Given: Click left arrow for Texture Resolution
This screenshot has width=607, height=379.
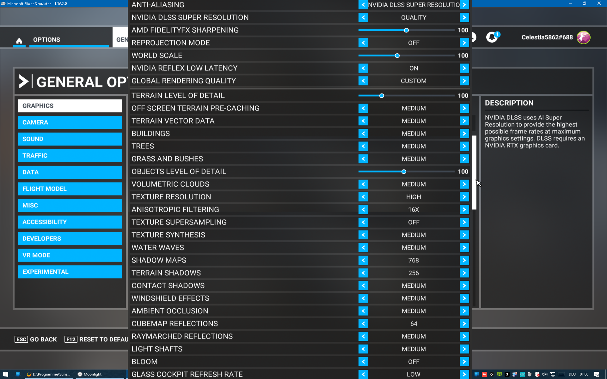Looking at the screenshot, I should click(363, 197).
